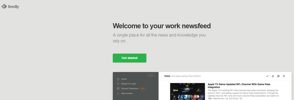Click the feedly logo in the header
The width and height of the screenshot is (294, 100).
(10, 6)
